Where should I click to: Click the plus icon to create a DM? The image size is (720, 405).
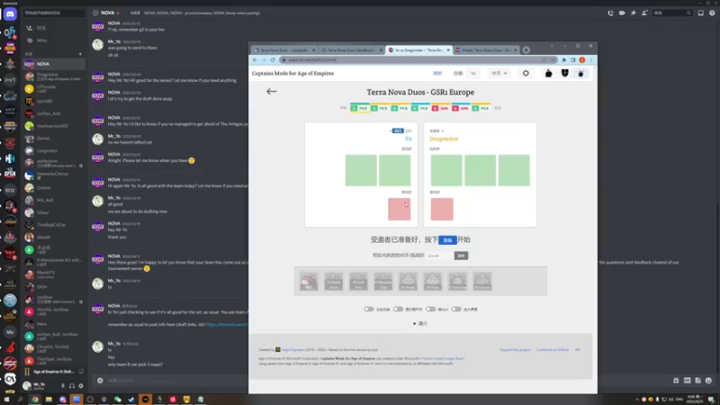point(80,54)
